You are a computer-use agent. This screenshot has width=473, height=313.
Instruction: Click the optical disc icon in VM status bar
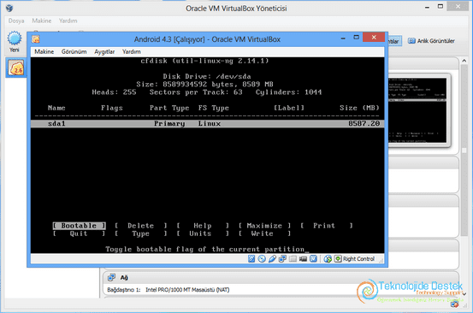coord(262,259)
